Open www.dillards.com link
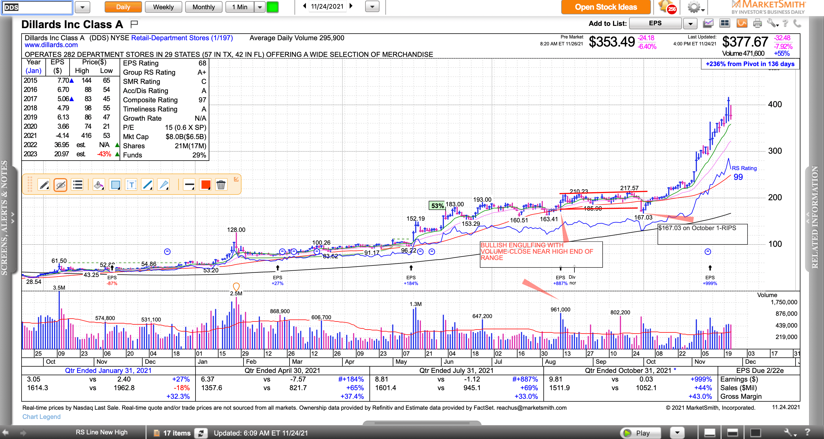The width and height of the screenshot is (824, 439). (x=51, y=45)
